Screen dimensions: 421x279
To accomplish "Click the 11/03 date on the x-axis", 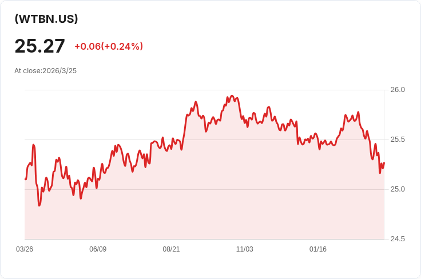I will pos(245,249).
